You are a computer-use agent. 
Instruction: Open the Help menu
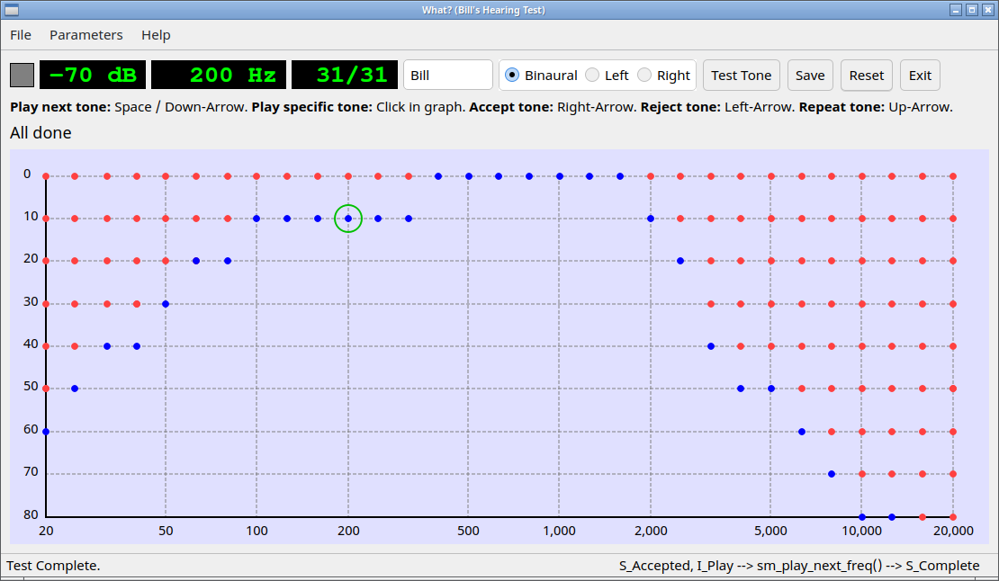156,35
